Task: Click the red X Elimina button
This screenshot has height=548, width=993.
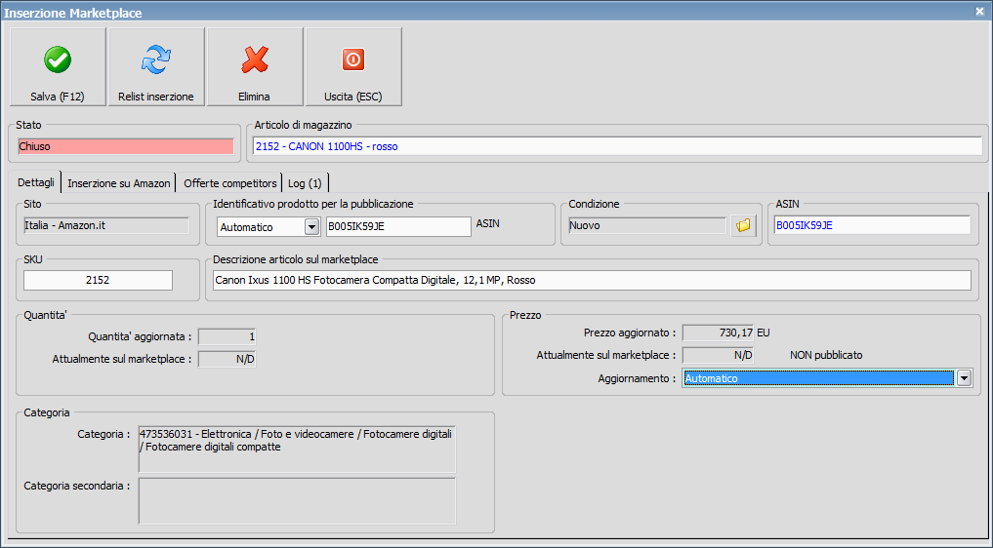Action: coord(255,66)
